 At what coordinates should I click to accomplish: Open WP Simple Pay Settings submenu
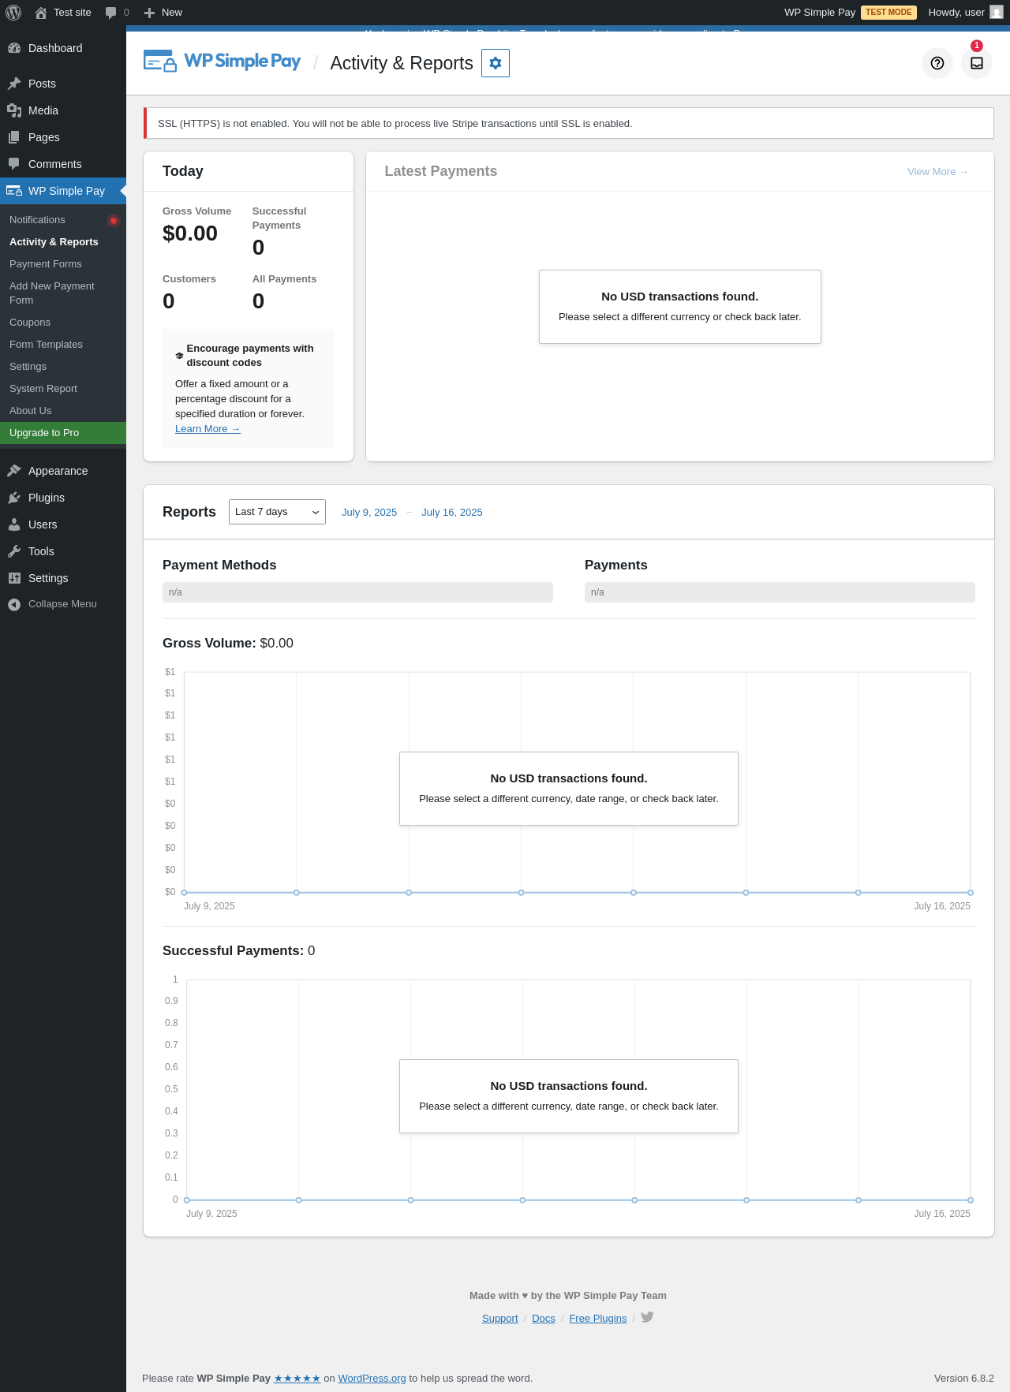(x=63, y=367)
